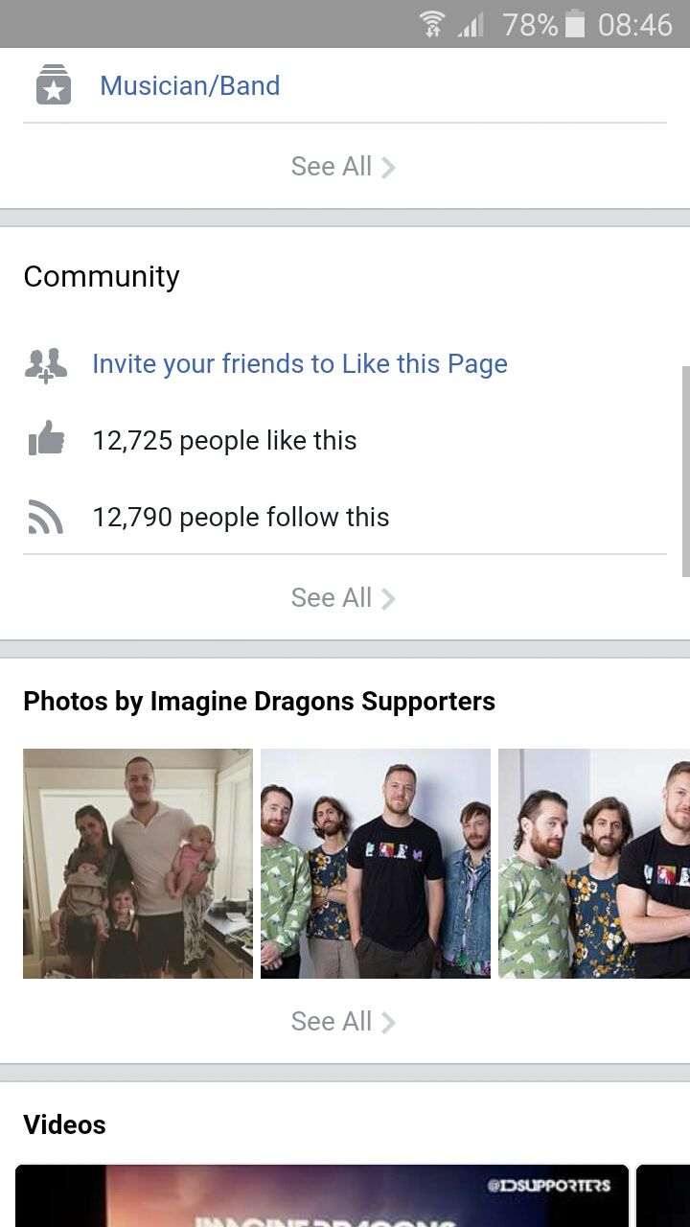The image size is (690, 1227).
Task: View 12,790 people follow this
Action: tap(241, 518)
